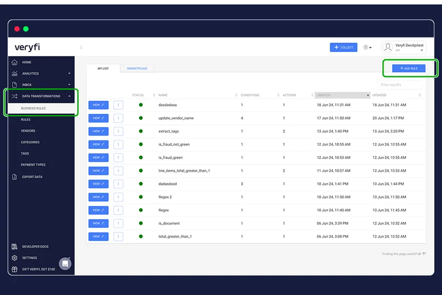Expand the Analytics menu arrow
The width and height of the screenshot is (442, 295).
(x=70, y=74)
